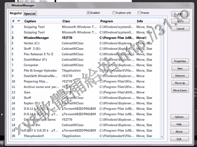Image resolution: width=197 pixels, height=147 pixels.
Task: Click µTorrent4823DF041B09 class in row 15
Action: (79, 109)
